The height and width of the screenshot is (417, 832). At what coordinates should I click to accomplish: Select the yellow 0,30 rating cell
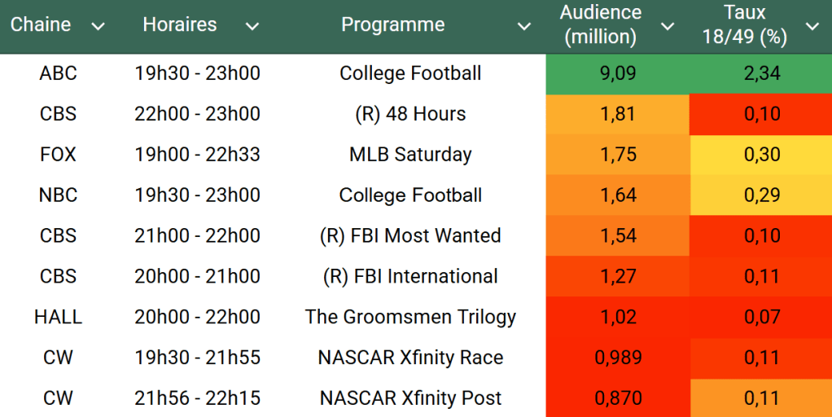pyautogui.click(x=762, y=155)
